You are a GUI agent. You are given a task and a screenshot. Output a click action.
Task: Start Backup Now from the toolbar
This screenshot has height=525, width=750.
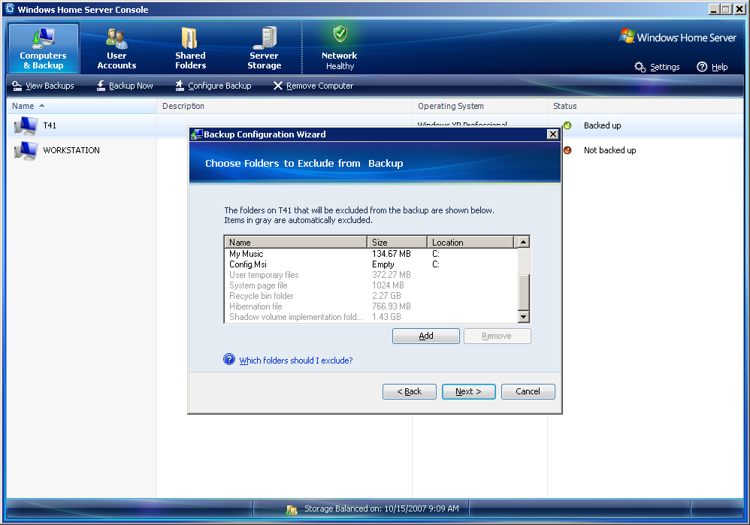click(x=124, y=86)
